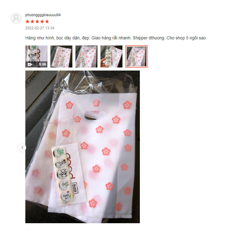Click the reviewer's default avatar icon

pyautogui.click(x=16, y=18)
